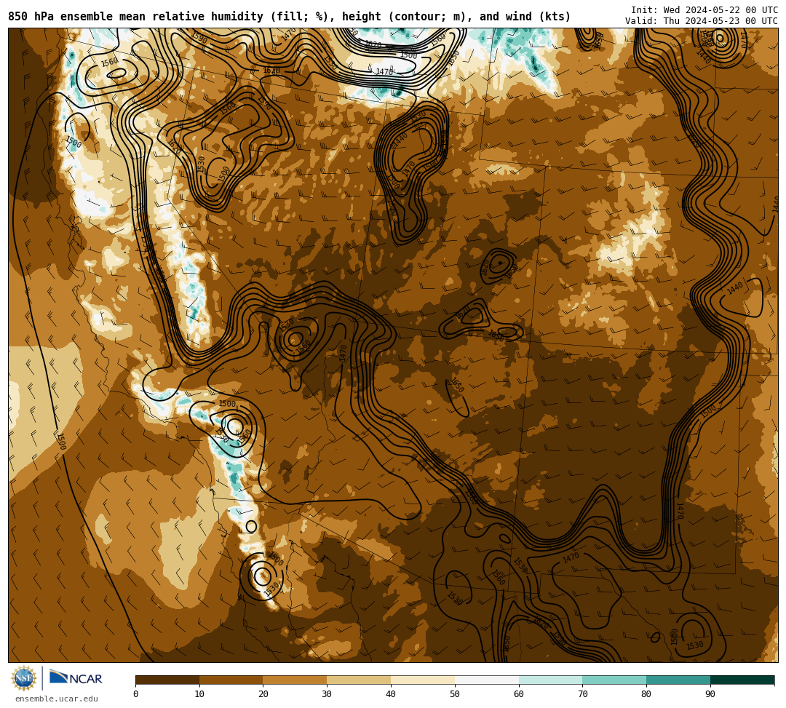The image size is (786, 708).
Task: Click the colorbar tick label 60
Action: [x=519, y=694]
